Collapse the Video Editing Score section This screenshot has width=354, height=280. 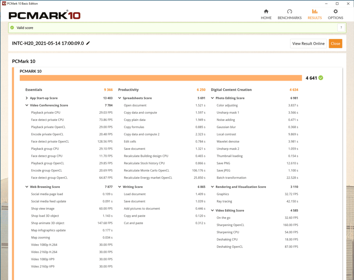point(212,210)
